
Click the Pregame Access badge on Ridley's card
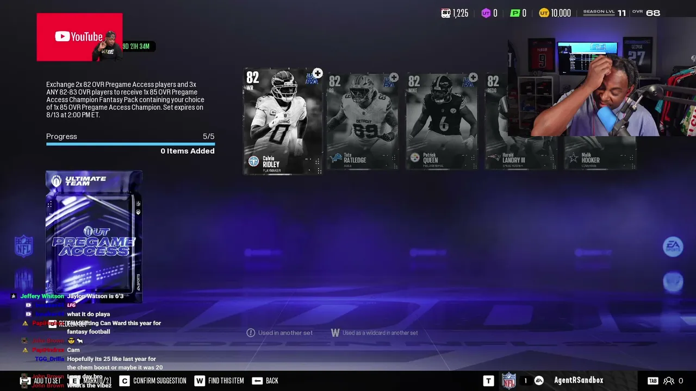[312, 79]
